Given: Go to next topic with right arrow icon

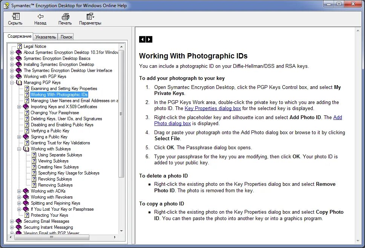Looking at the screenshot, I should (149, 39).
